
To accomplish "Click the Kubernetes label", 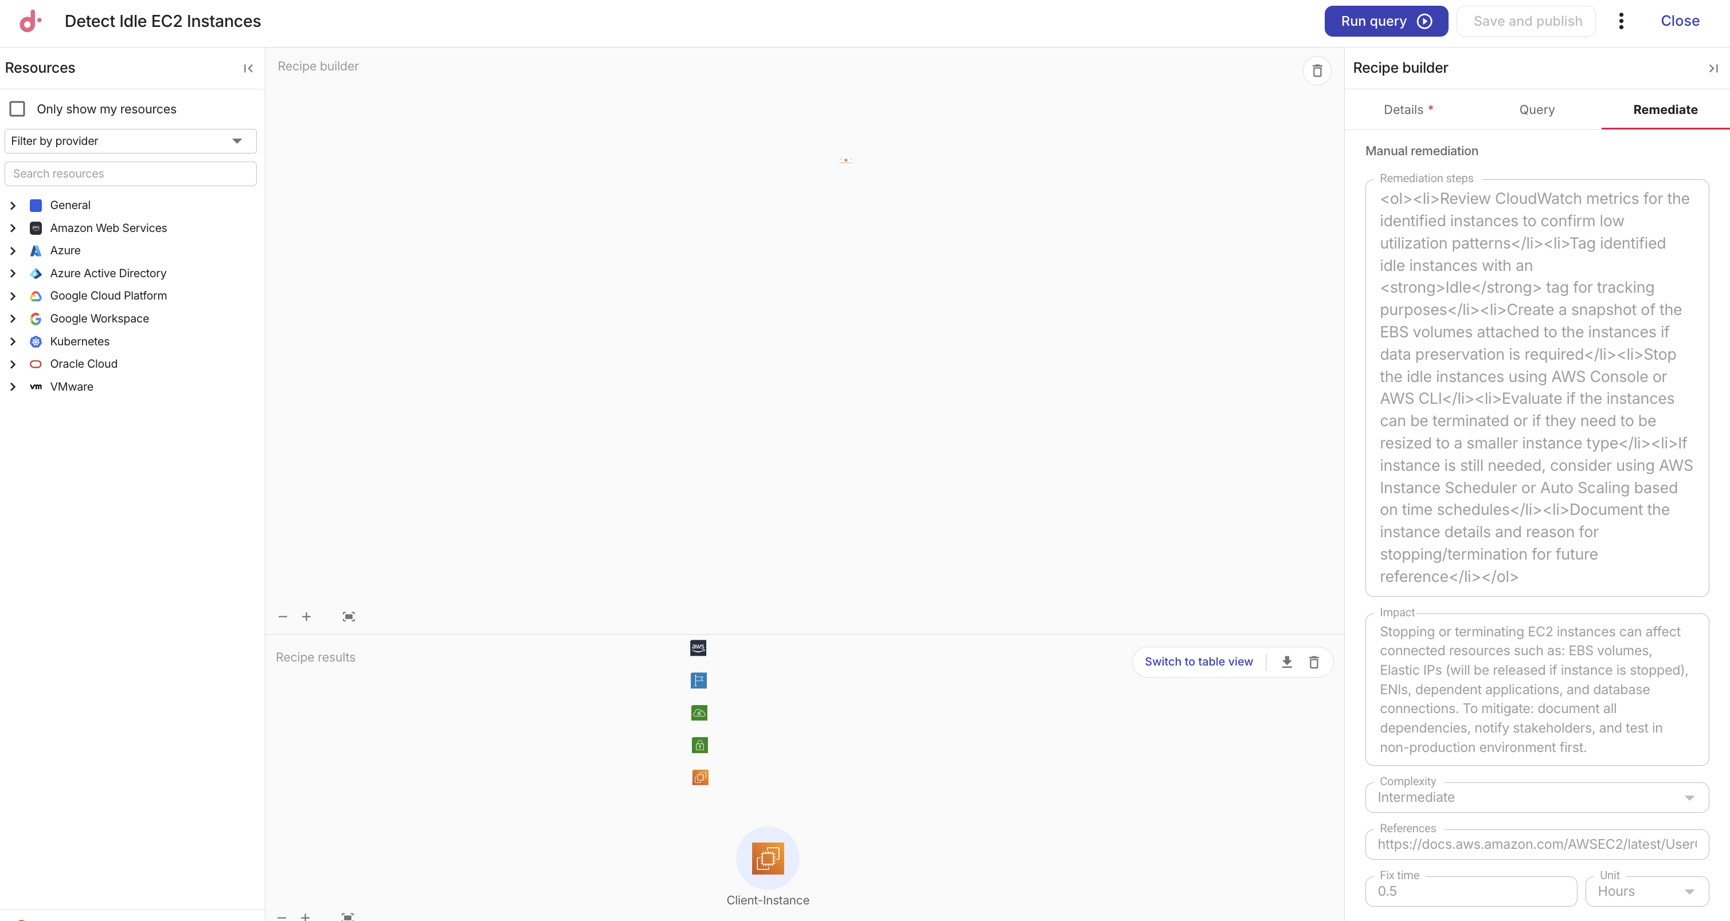I will 79,341.
